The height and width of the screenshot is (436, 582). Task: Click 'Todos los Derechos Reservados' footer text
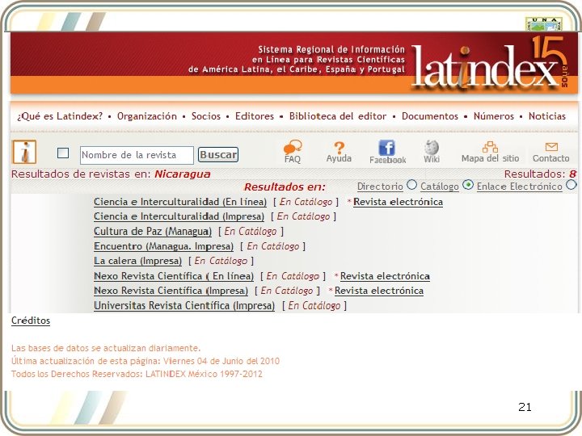[x=137, y=374]
